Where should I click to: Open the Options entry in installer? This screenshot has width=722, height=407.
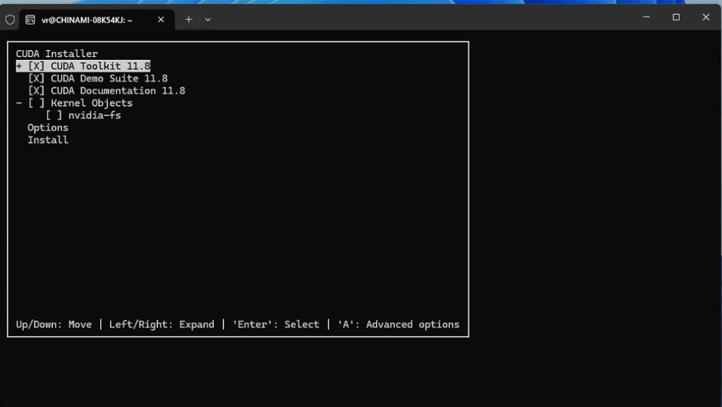click(x=48, y=127)
